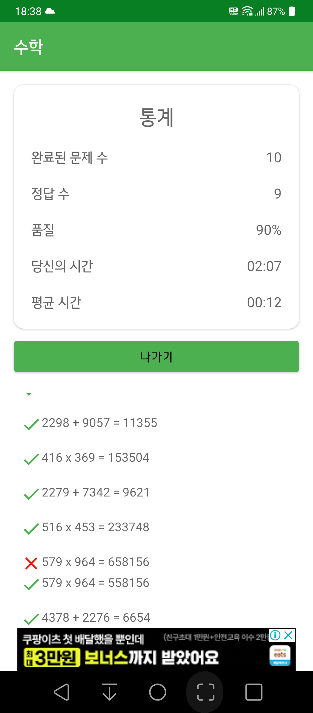Viewport: 313px width, 713px height.
Task: Tap the Android home circle button
Action: coord(158,692)
